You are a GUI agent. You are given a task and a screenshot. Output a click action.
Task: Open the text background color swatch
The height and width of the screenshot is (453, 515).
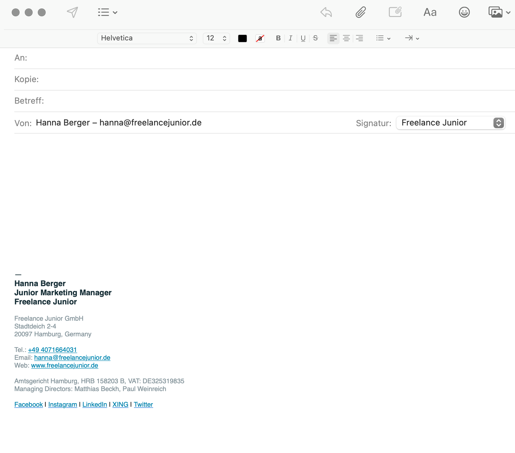(260, 38)
